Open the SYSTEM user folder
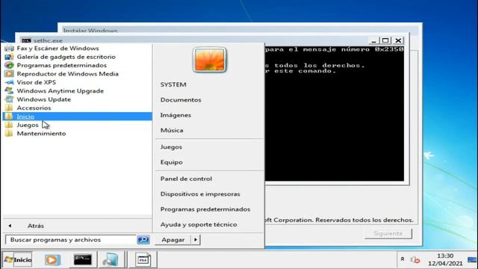The image size is (478, 269). [x=173, y=84]
